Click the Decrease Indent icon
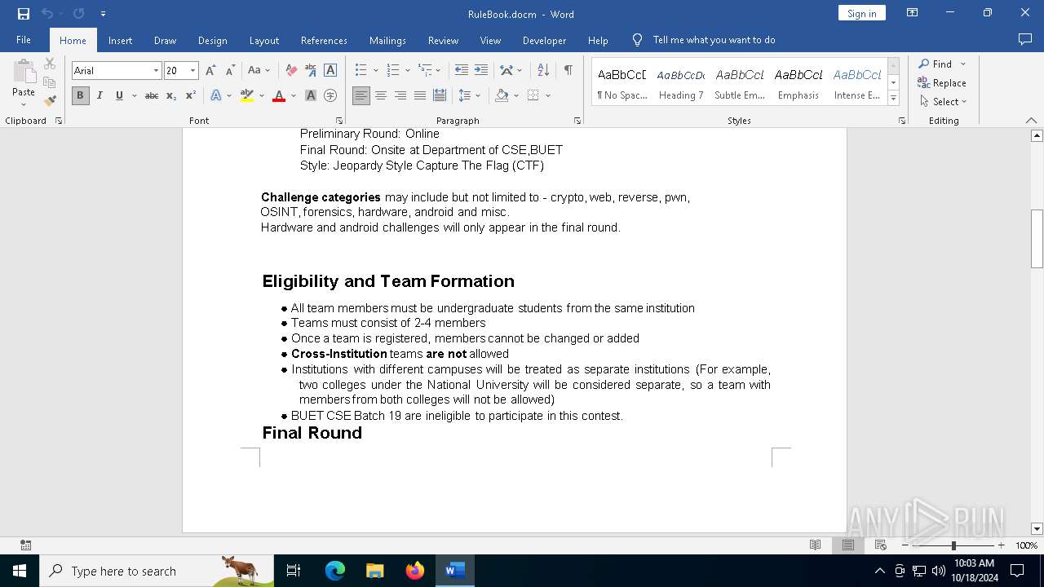The width and height of the screenshot is (1044, 587). [462, 71]
